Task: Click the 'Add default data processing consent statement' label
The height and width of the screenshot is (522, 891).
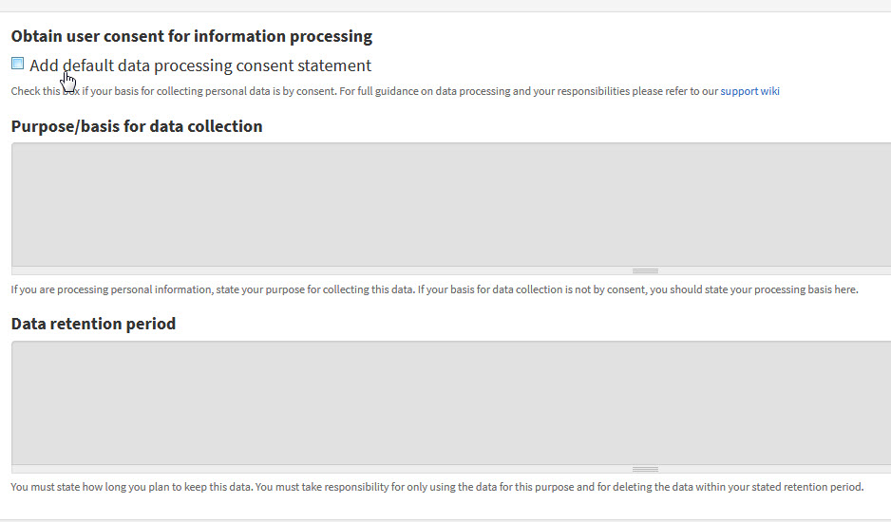Action: [200, 65]
